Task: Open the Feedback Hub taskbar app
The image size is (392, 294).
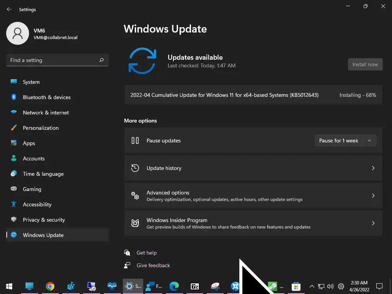Action: tap(154, 286)
